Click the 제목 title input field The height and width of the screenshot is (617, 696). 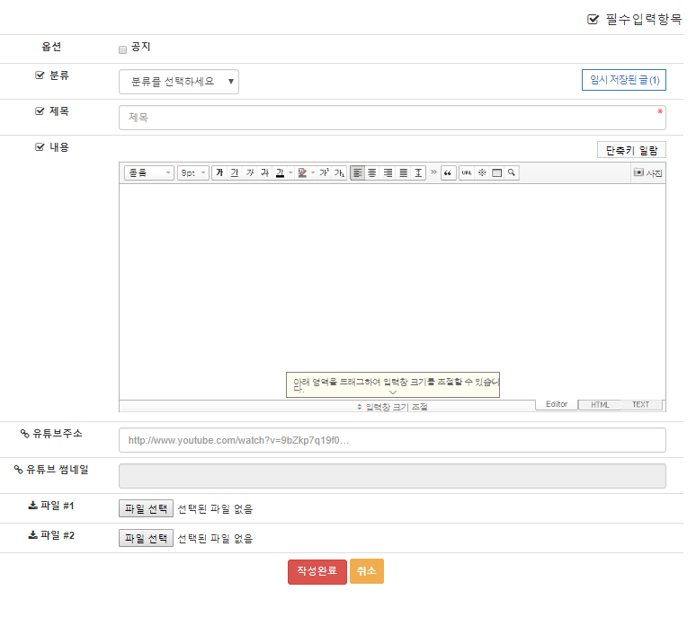[x=392, y=118]
